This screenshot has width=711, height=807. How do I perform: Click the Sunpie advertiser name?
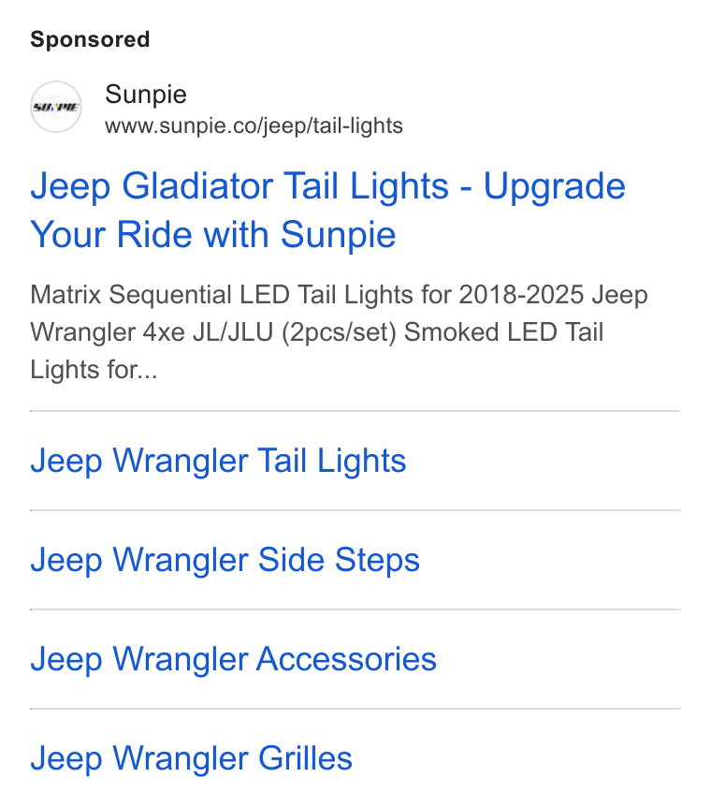[146, 95]
